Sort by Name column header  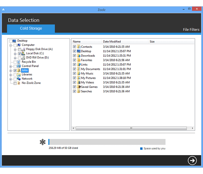pyautogui.click(x=86, y=41)
